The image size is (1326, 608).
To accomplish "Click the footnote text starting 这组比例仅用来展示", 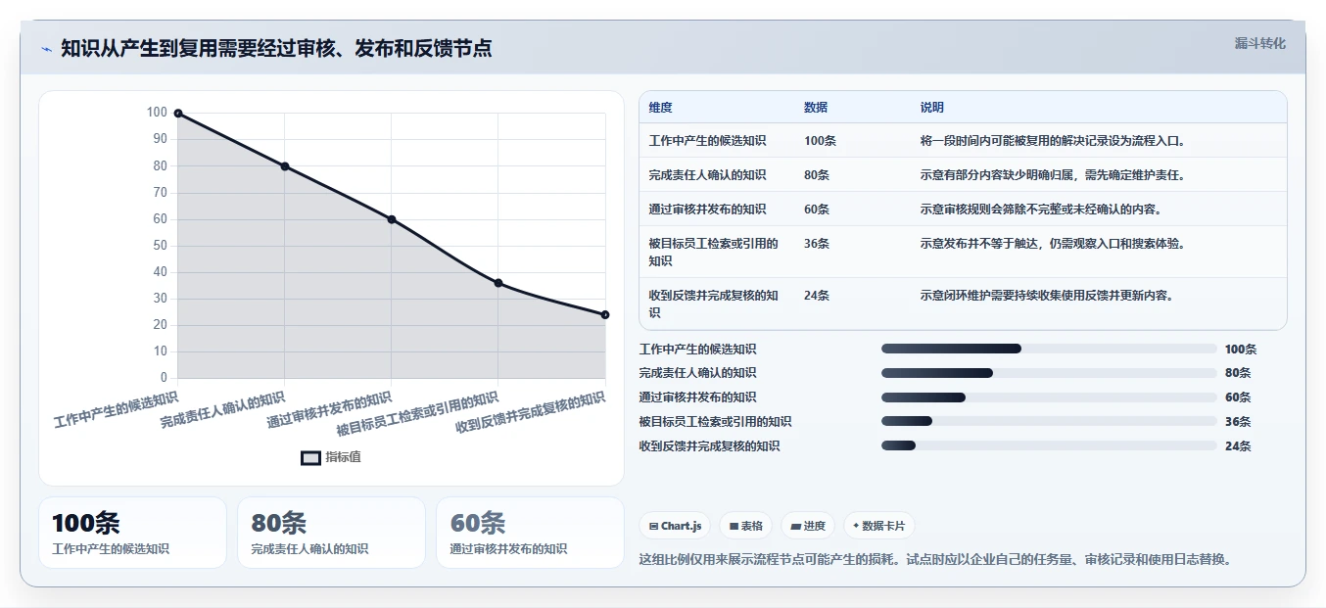I will pos(934,560).
